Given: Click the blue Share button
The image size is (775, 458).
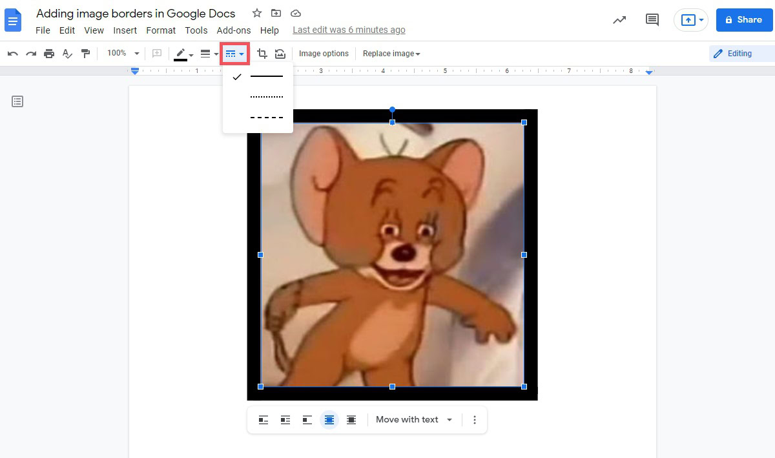Looking at the screenshot, I should tap(744, 20).
